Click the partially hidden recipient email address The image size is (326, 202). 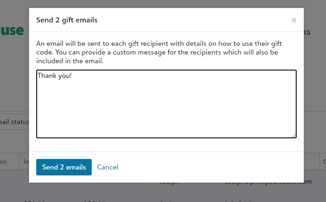click(x=268, y=182)
